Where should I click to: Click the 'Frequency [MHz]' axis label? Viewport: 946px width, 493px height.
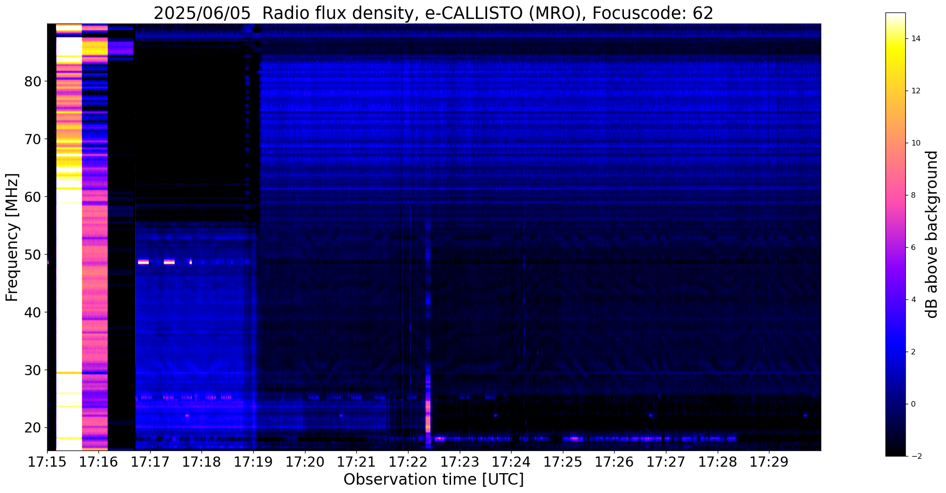click(x=12, y=237)
